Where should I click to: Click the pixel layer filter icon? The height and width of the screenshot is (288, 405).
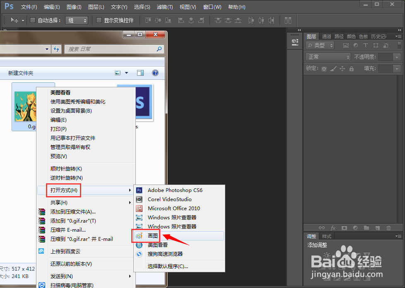coord(346,46)
